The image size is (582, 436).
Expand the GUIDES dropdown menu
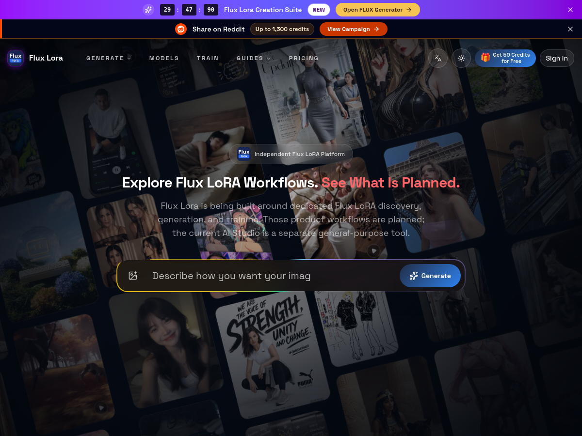pyautogui.click(x=254, y=58)
